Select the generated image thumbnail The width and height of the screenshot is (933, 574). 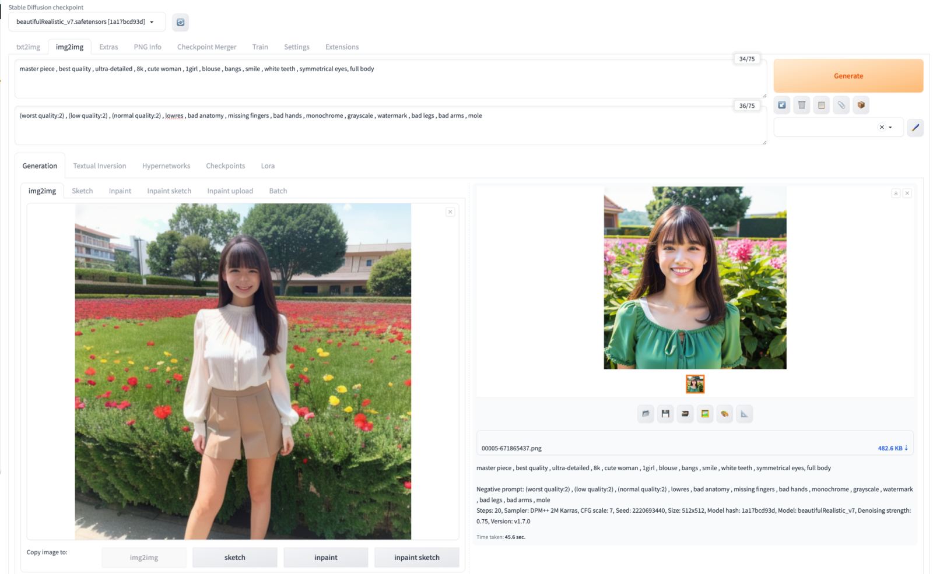pyautogui.click(x=695, y=384)
